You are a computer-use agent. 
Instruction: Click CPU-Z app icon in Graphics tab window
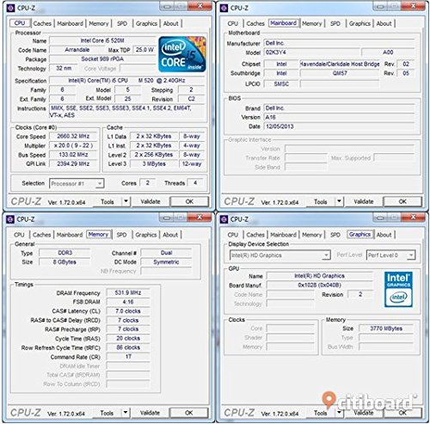coord(224,219)
